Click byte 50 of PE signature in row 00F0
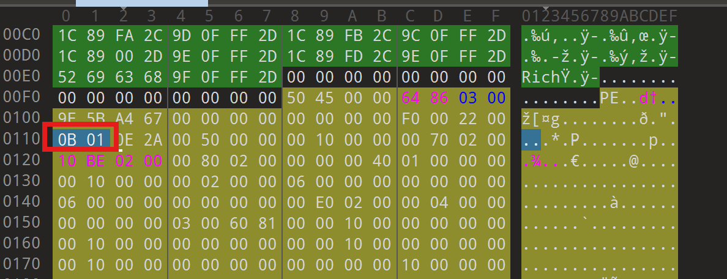Viewport: 727px width, 279px height. (x=295, y=98)
